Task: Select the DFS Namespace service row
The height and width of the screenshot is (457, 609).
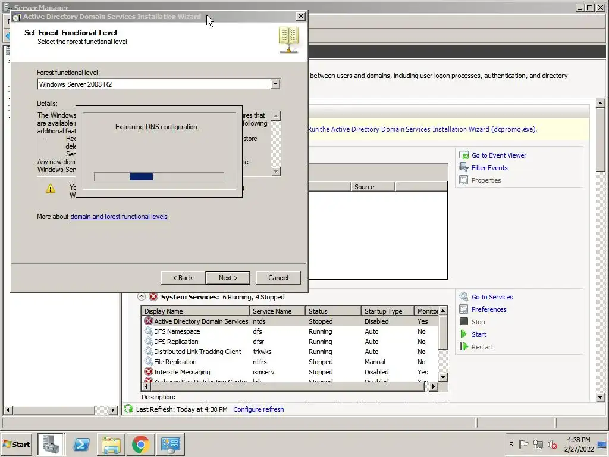Action: pyautogui.click(x=290, y=331)
